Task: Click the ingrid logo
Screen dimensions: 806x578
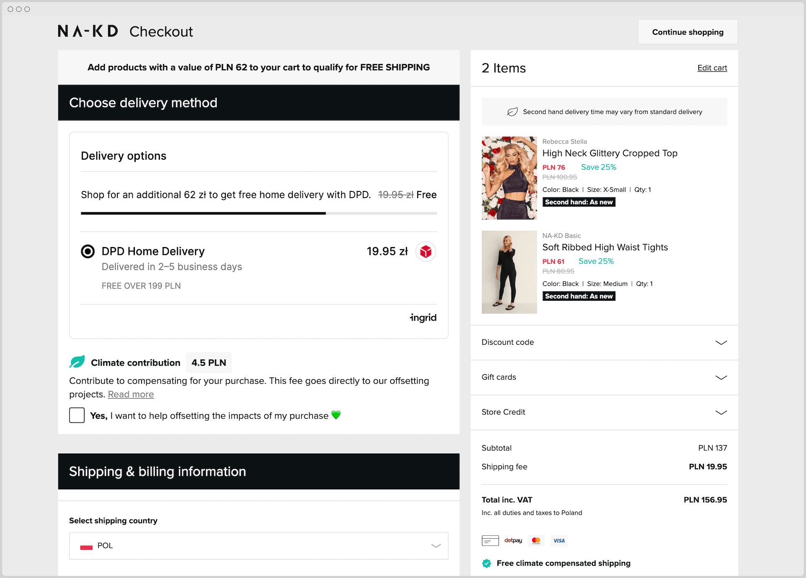Action: [423, 318]
